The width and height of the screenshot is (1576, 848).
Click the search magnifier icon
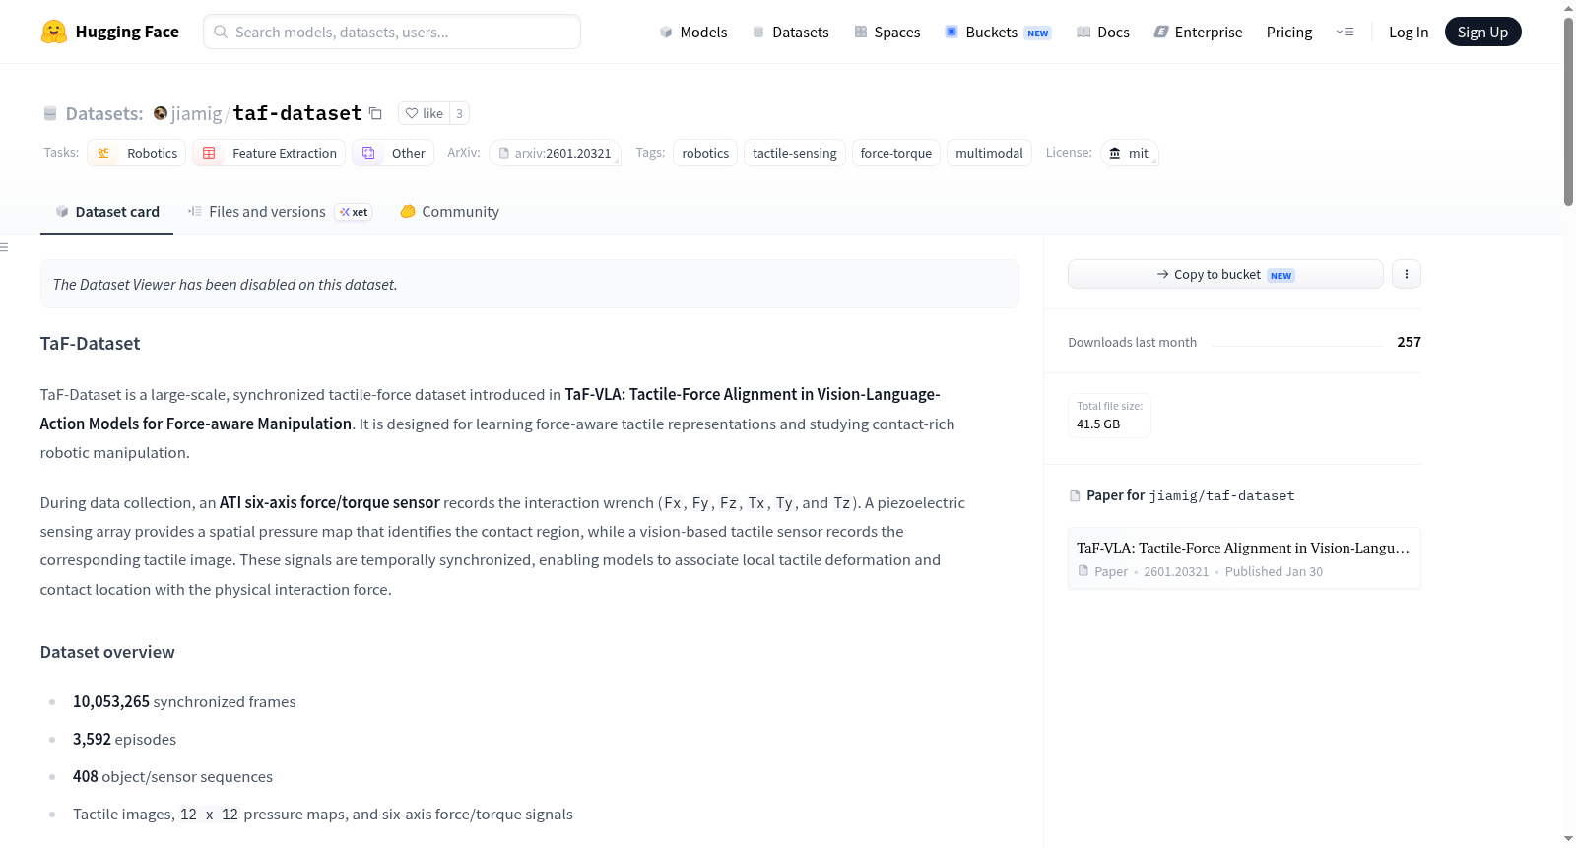221,32
